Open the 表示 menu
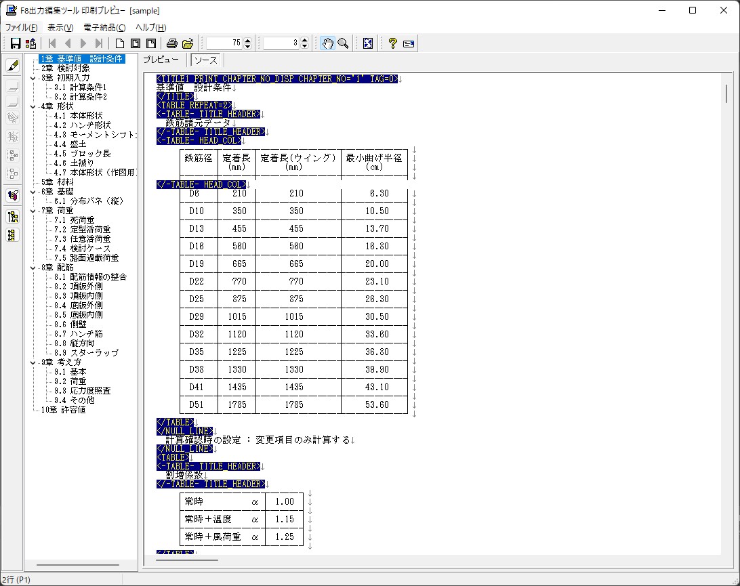 (x=60, y=27)
